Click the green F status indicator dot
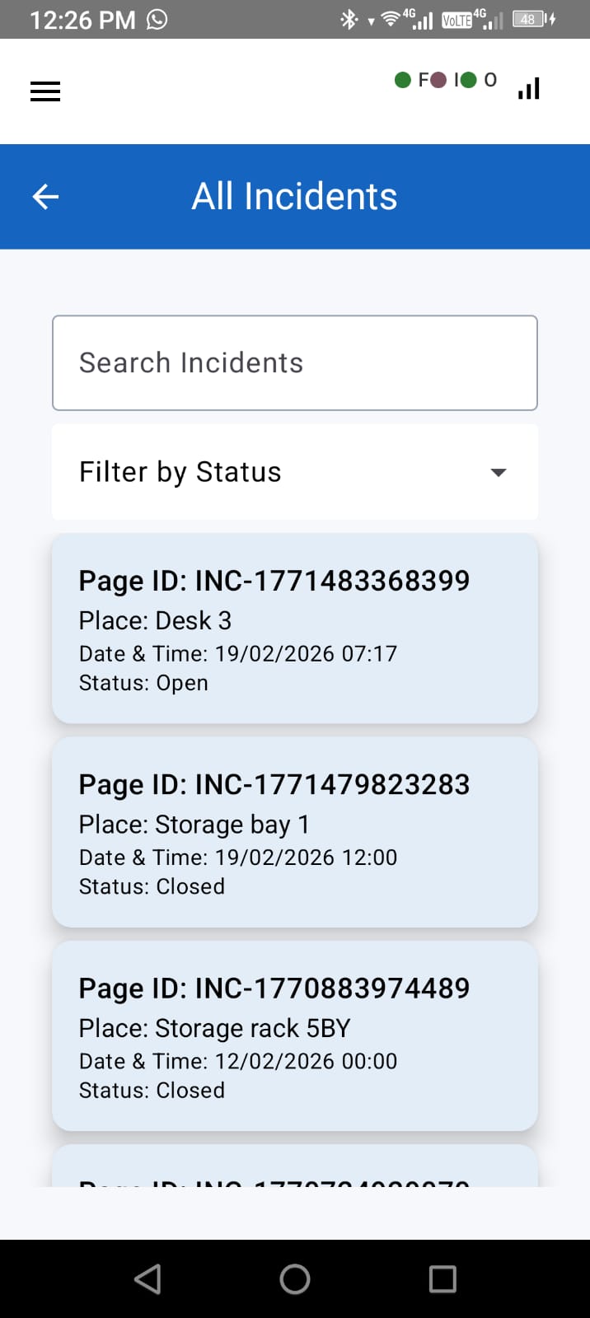The width and height of the screenshot is (590, 1318). [403, 80]
